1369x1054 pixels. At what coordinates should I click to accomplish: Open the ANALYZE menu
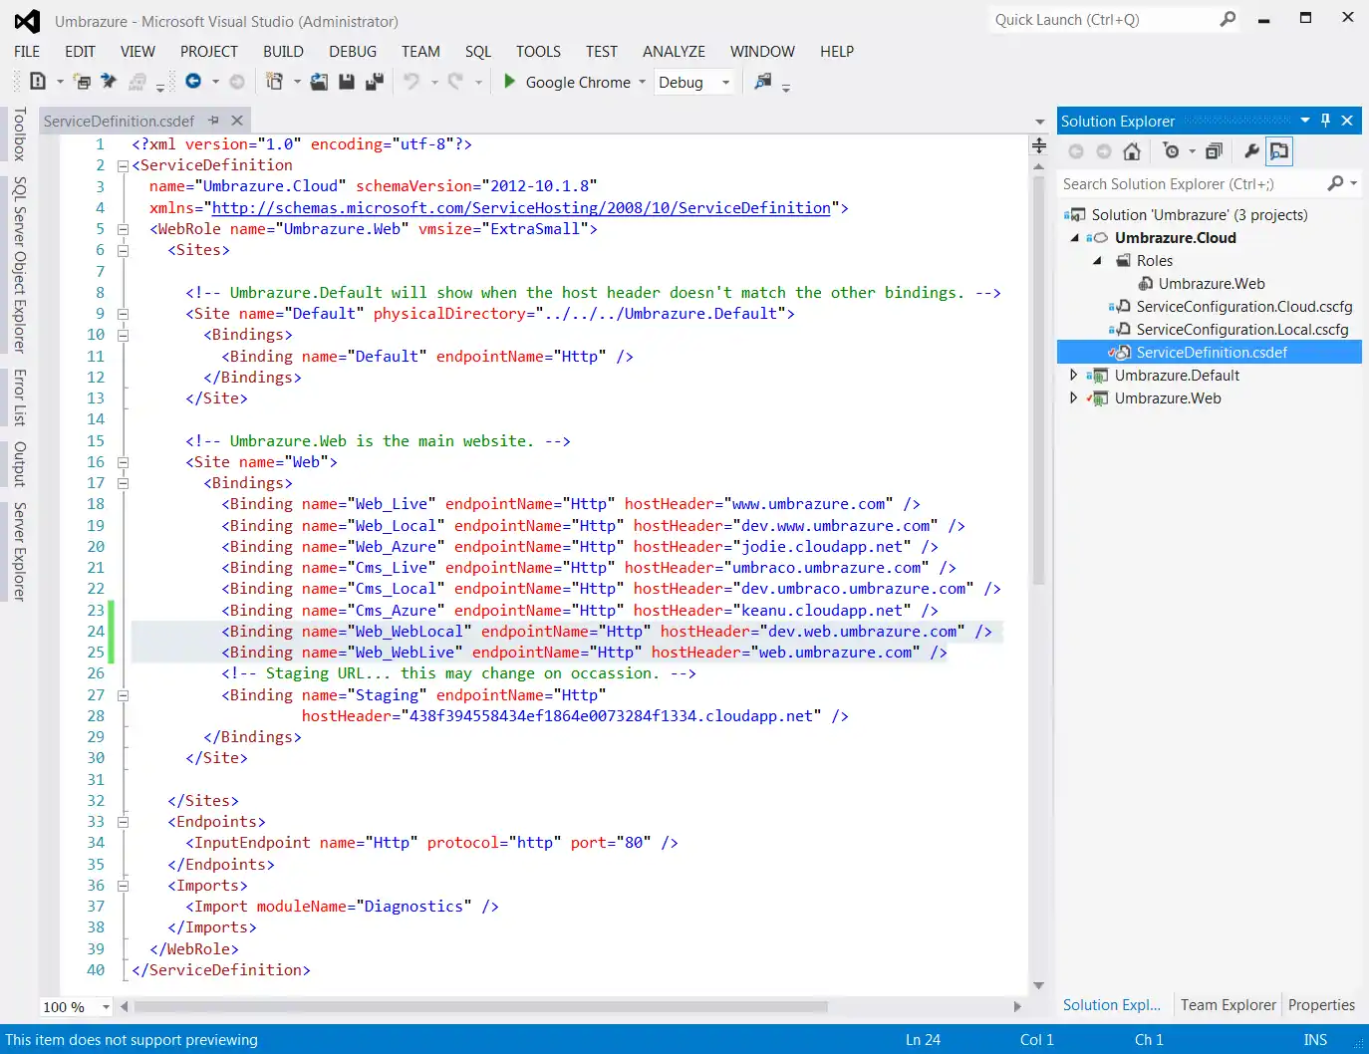click(x=674, y=52)
